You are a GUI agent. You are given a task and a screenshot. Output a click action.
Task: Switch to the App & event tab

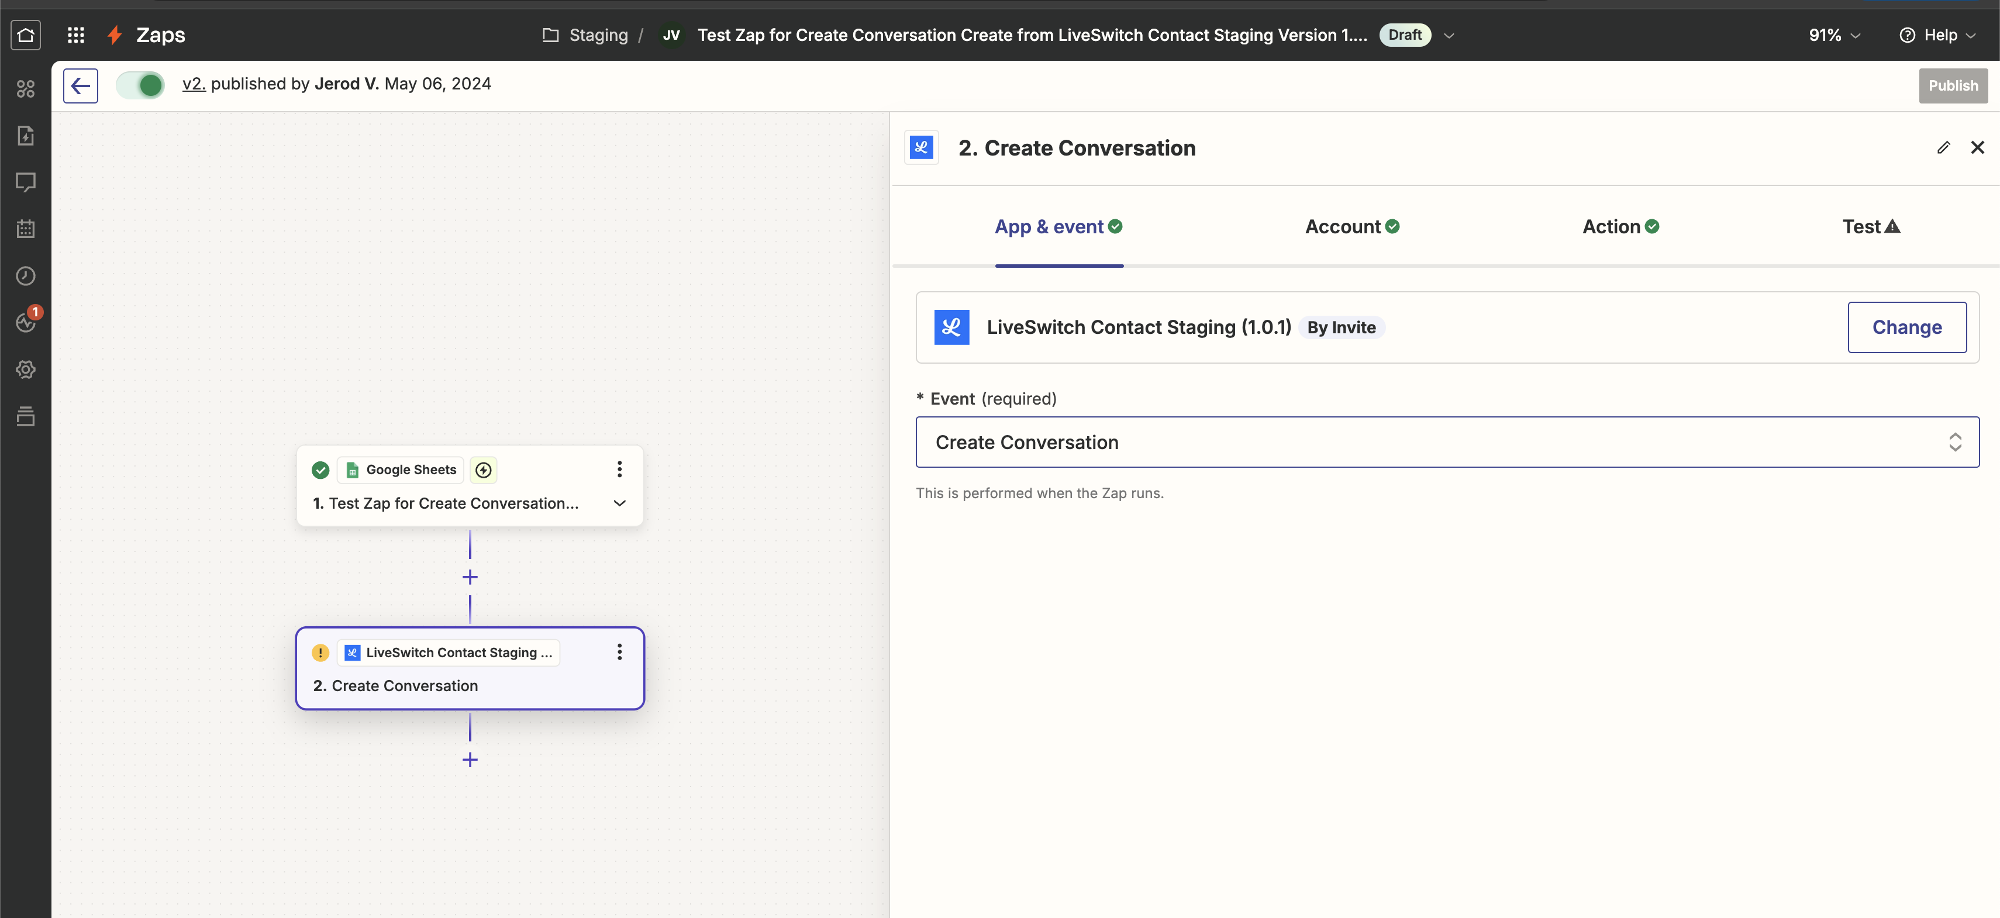pyautogui.click(x=1059, y=227)
